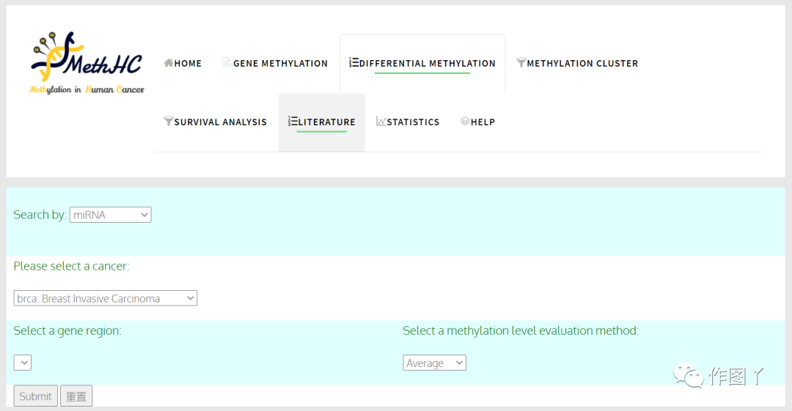
Task: Click the layers icon beside Help
Action: [465, 121]
